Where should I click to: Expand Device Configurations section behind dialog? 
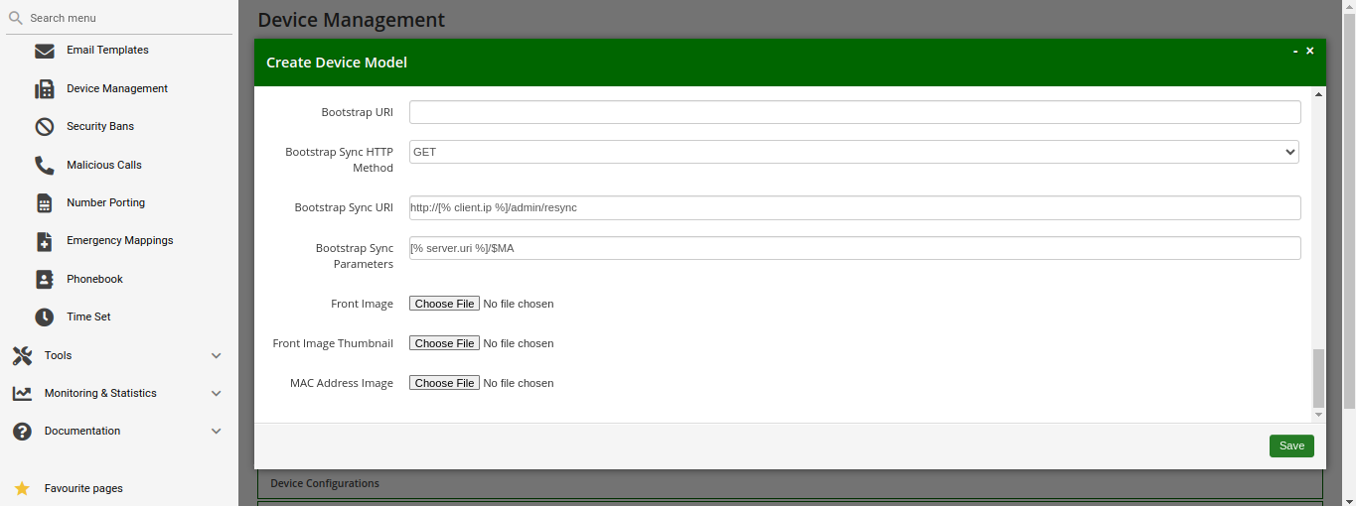pyautogui.click(x=790, y=483)
